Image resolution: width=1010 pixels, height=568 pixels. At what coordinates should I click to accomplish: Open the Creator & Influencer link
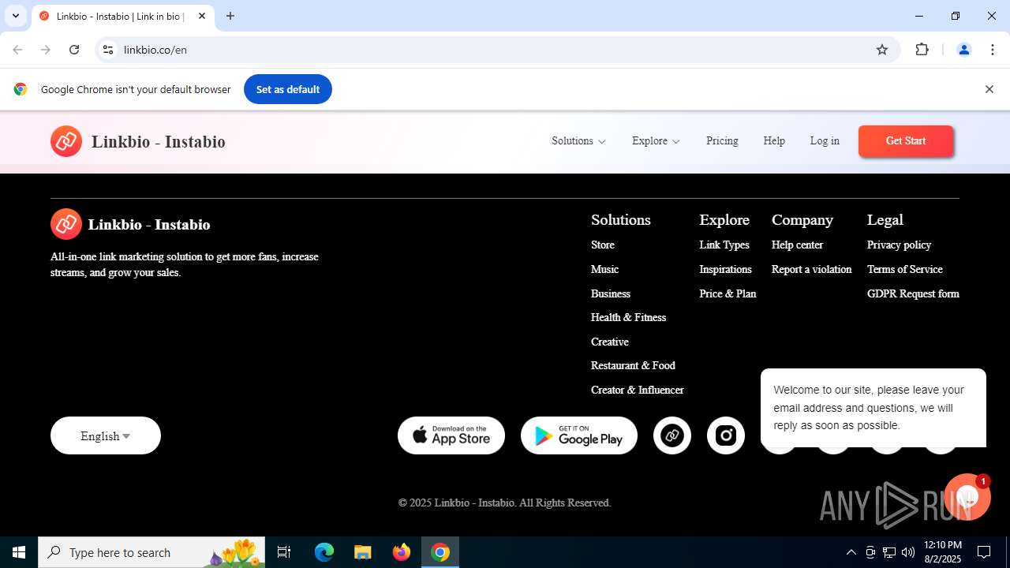(x=638, y=390)
